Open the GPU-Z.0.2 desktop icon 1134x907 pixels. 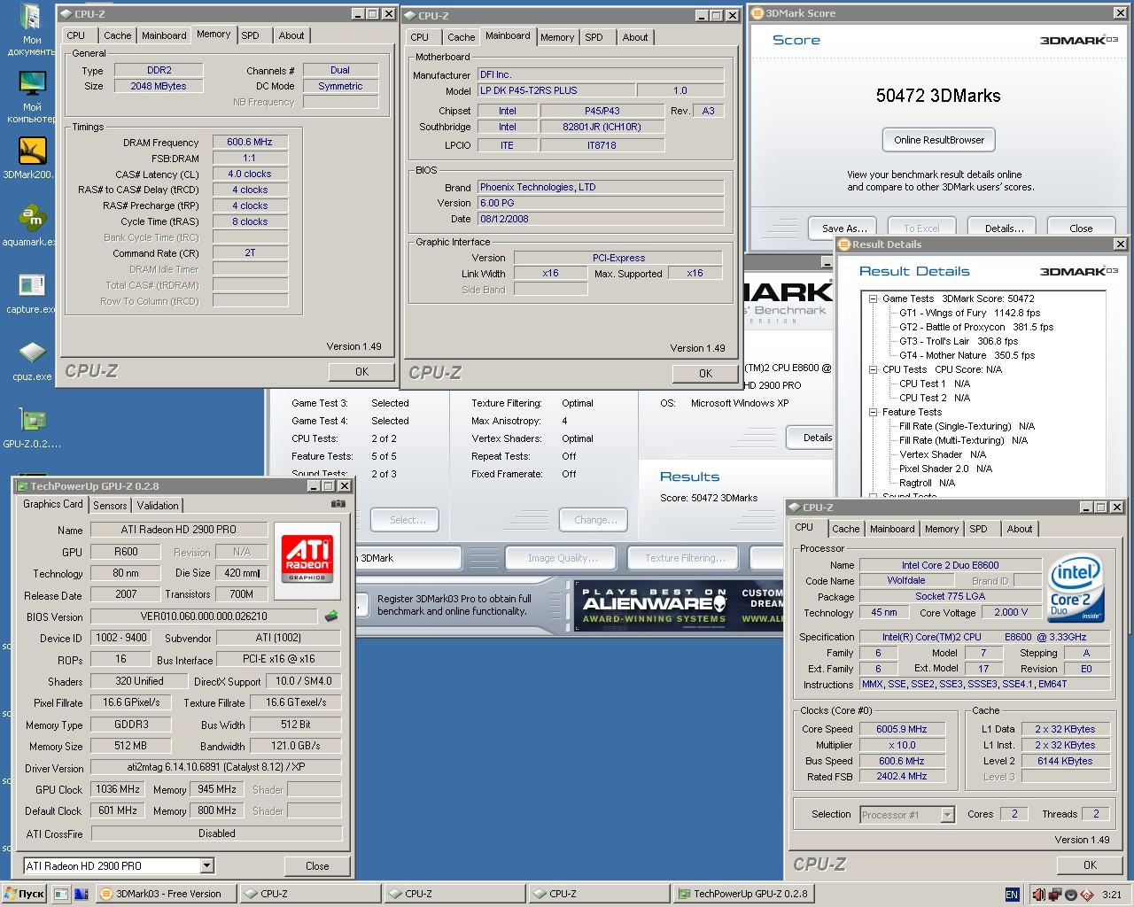coord(32,420)
